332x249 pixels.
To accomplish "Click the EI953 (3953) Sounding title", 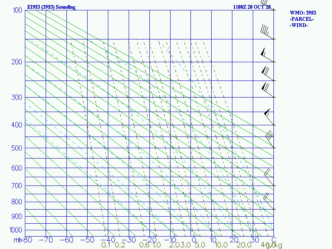I will coord(51,7).
